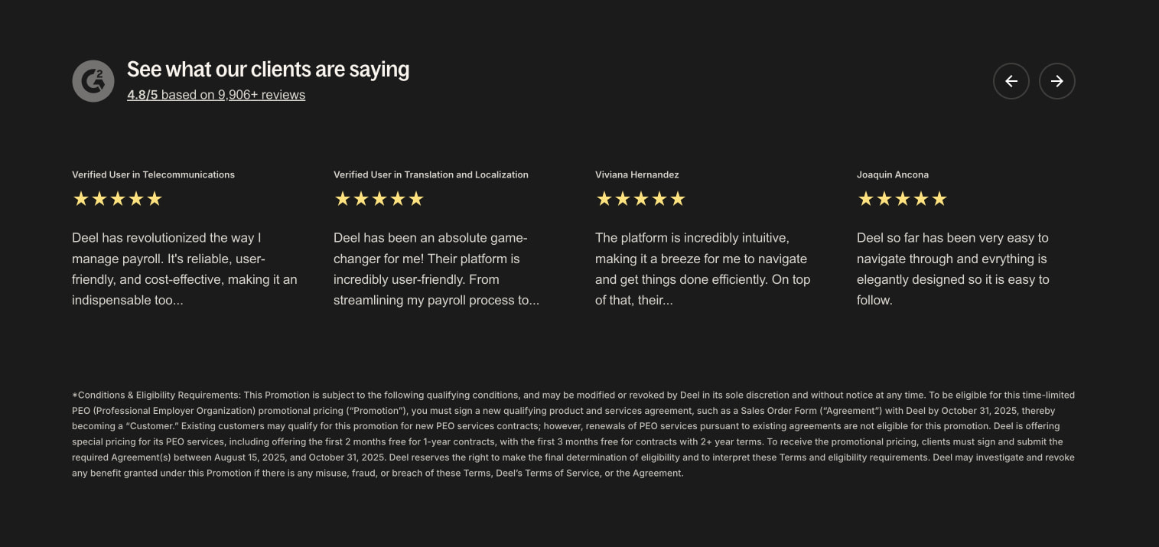Open the absolute game-changer review text
Screen dimensions: 1159x547
coord(436,269)
